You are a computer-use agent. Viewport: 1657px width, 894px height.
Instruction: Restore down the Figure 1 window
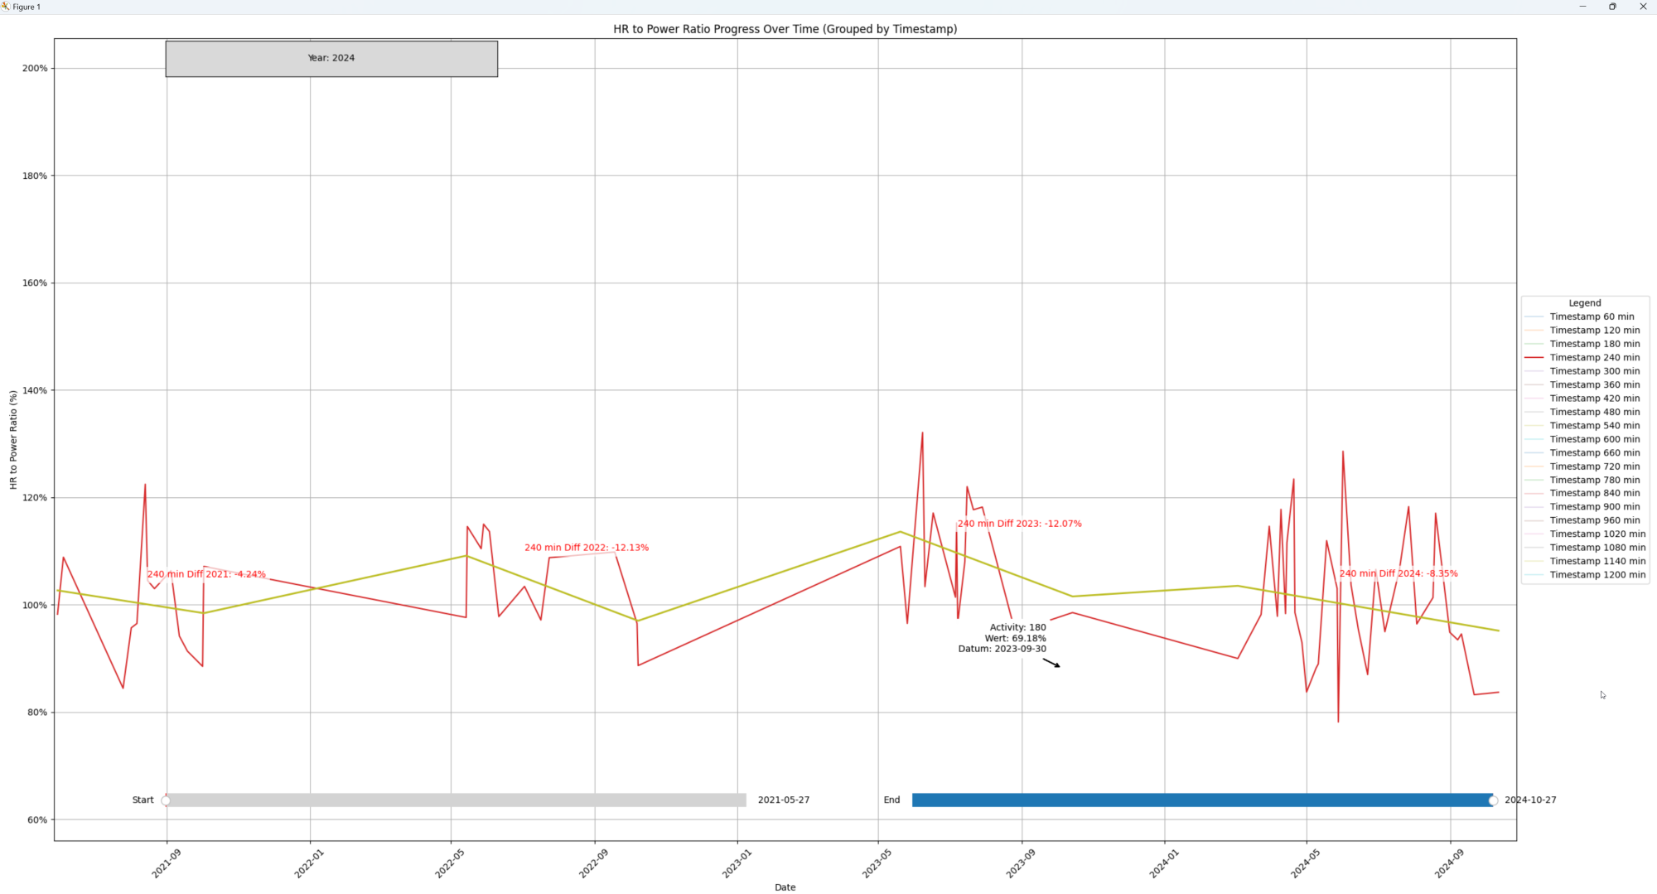(x=1612, y=7)
